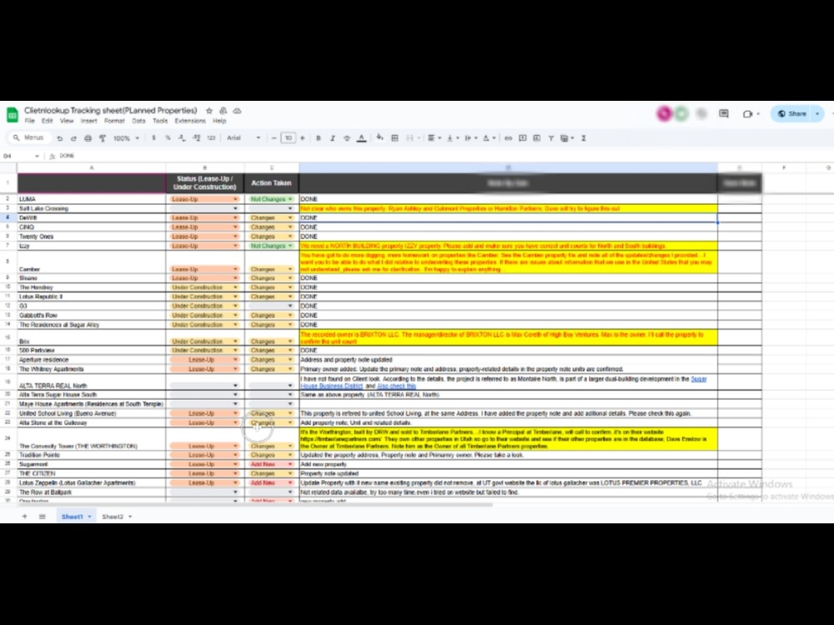The width and height of the screenshot is (834, 625).
Task: Increase font size with plus button
Action: click(303, 138)
